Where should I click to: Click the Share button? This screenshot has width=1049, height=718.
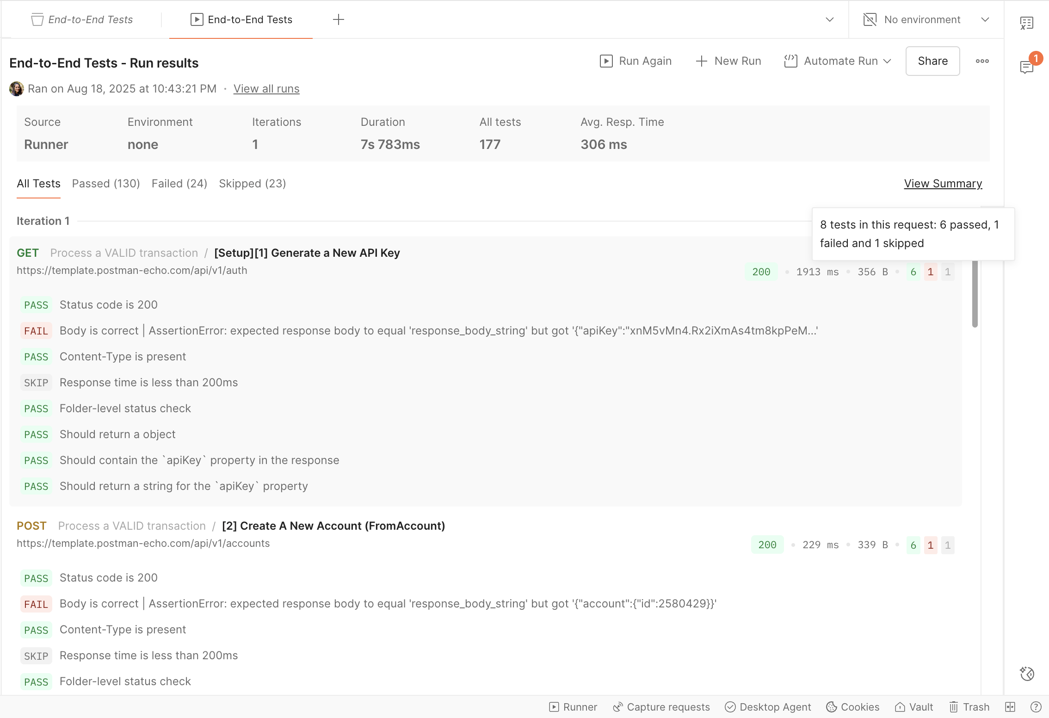pyautogui.click(x=932, y=61)
